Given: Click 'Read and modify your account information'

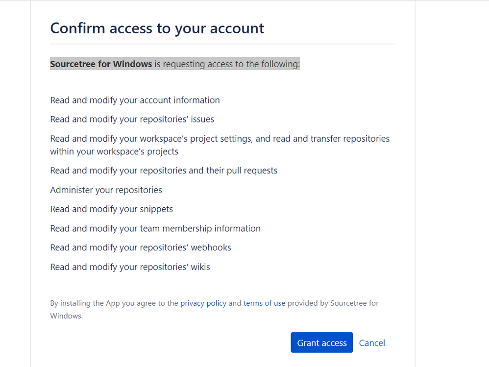Looking at the screenshot, I should (135, 100).
